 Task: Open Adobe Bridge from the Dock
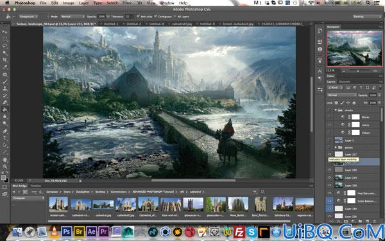[79, 231]
